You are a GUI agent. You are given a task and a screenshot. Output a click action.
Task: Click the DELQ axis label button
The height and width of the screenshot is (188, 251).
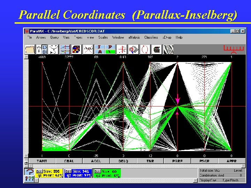(x=123, y=161)
